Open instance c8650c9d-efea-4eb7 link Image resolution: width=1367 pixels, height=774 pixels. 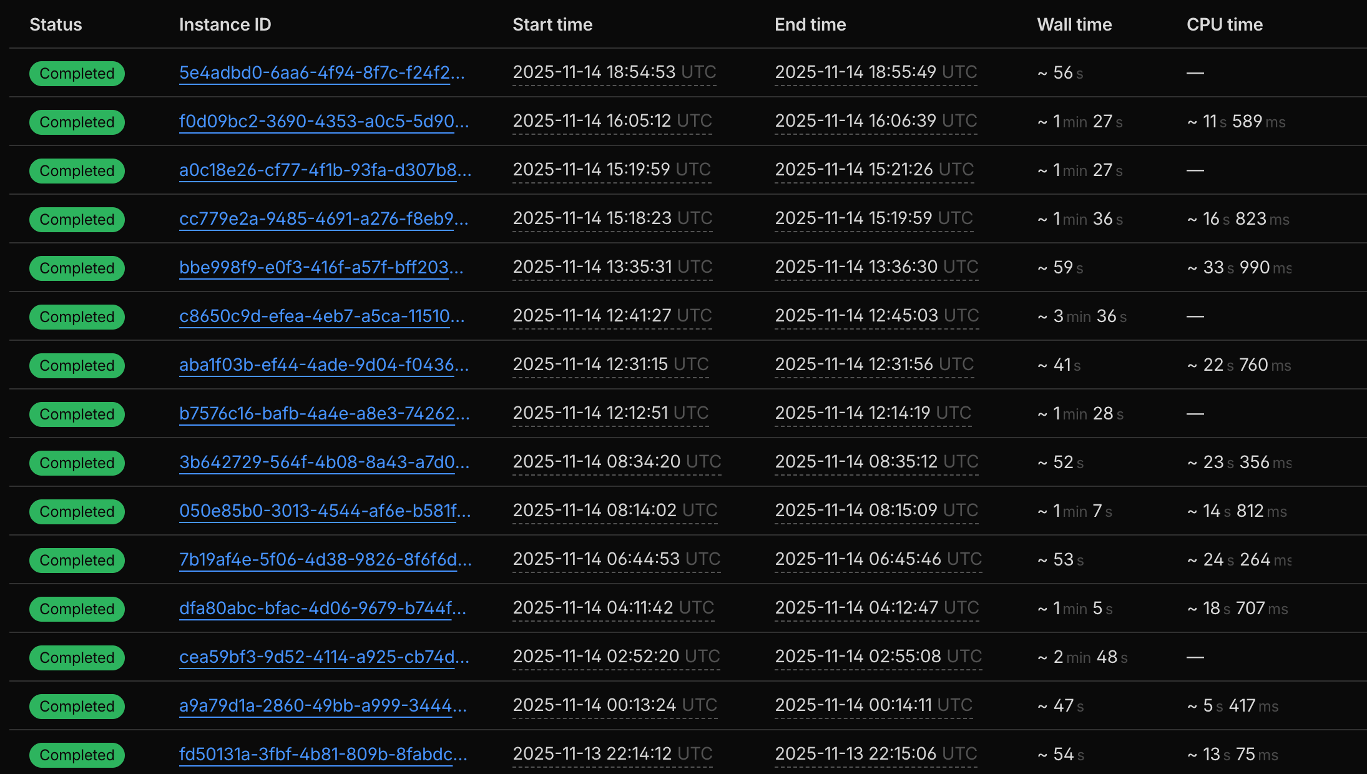pyautogui.click(x=321, y=316)
